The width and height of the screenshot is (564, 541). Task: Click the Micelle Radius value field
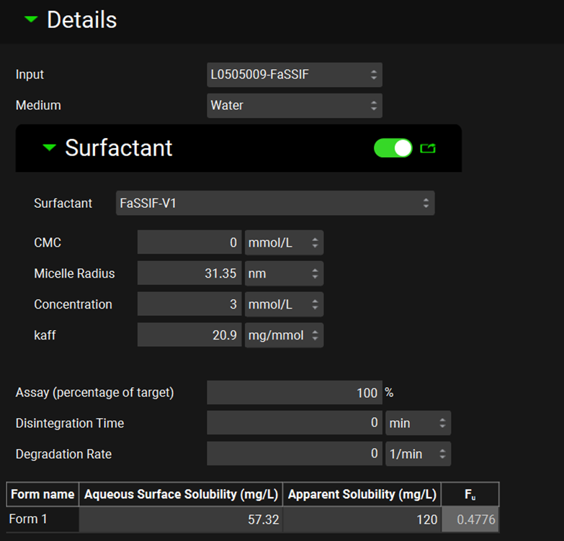(189, 274)
